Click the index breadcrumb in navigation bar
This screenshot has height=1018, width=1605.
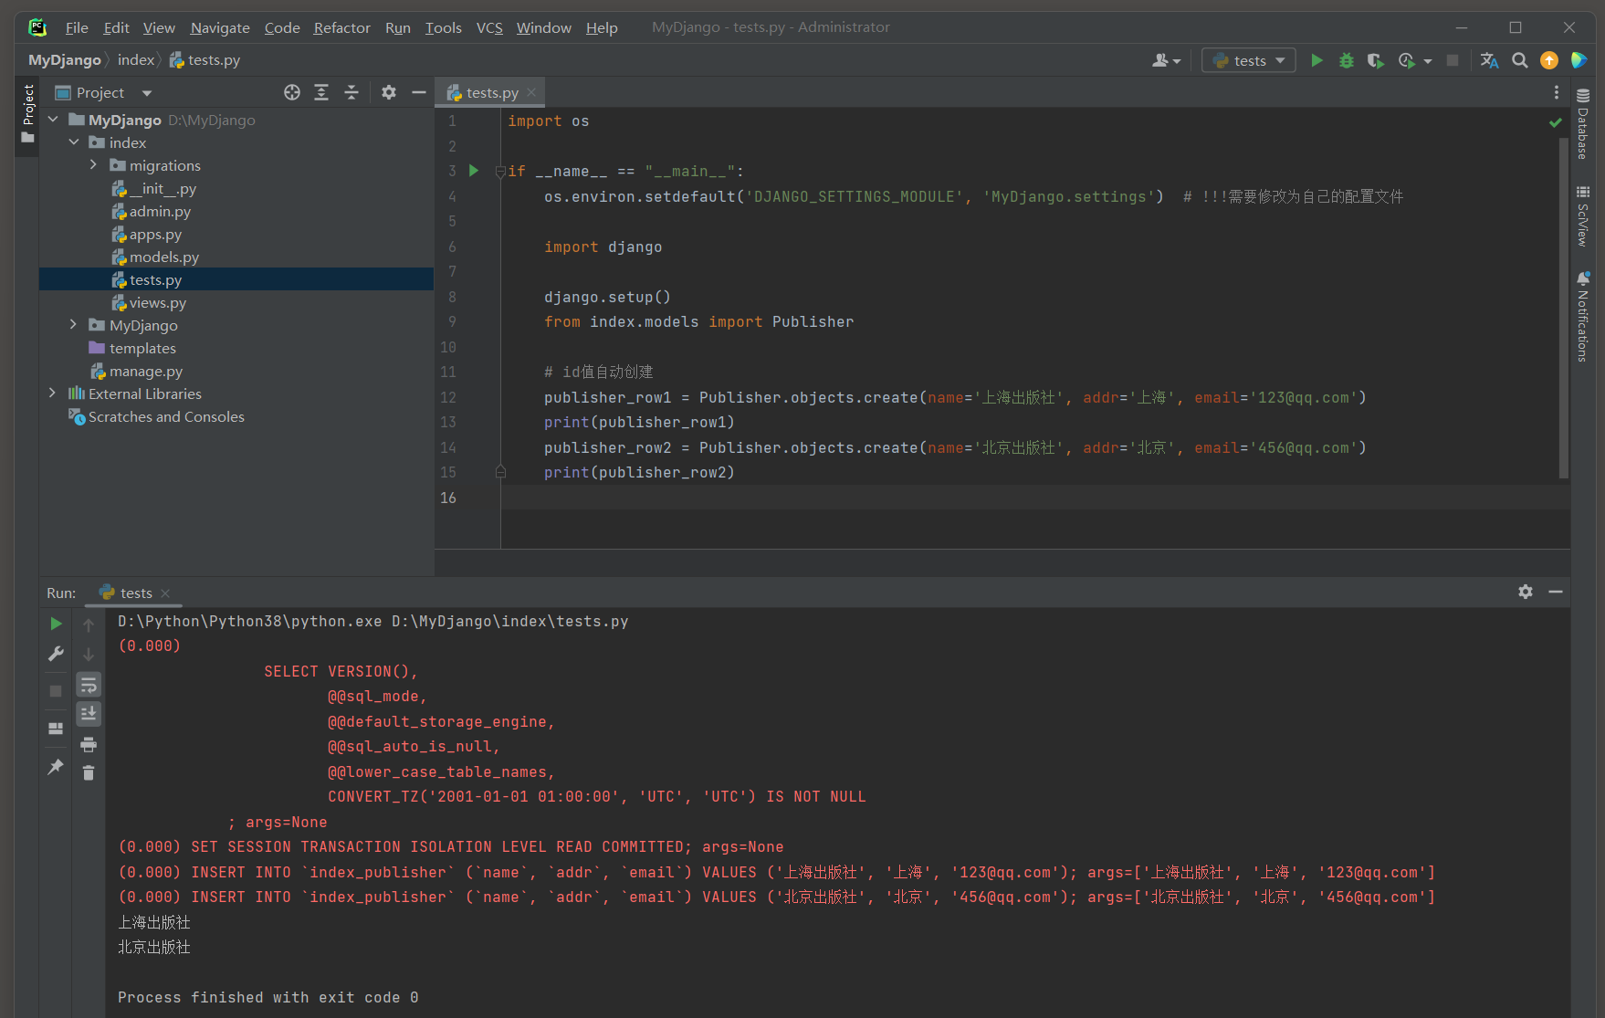coord(136,60)
